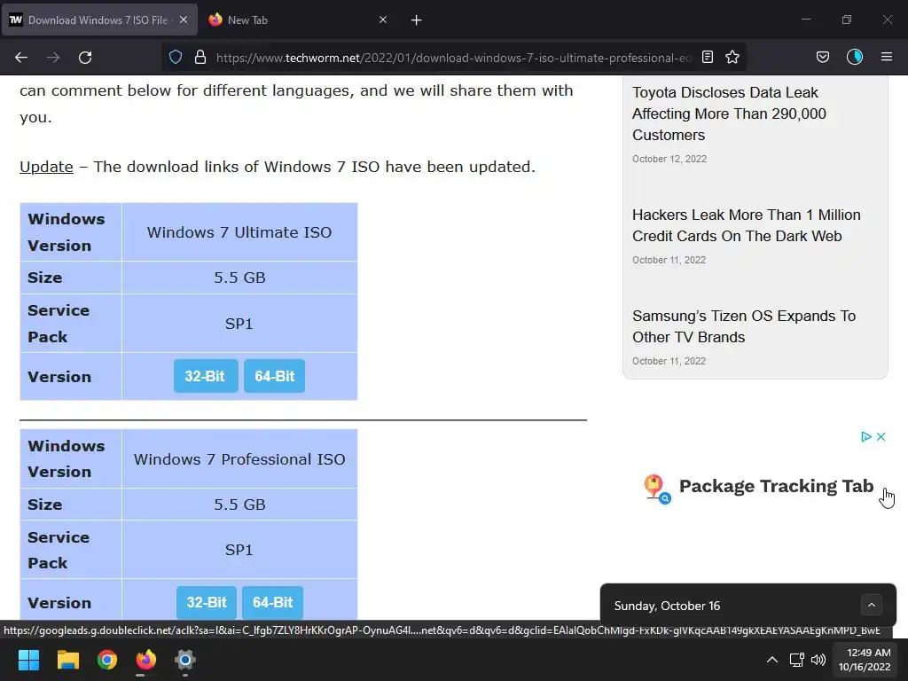Open File Explorer from the taskbar
Viewport: 908px width, 681px height.
pos(67,660)
